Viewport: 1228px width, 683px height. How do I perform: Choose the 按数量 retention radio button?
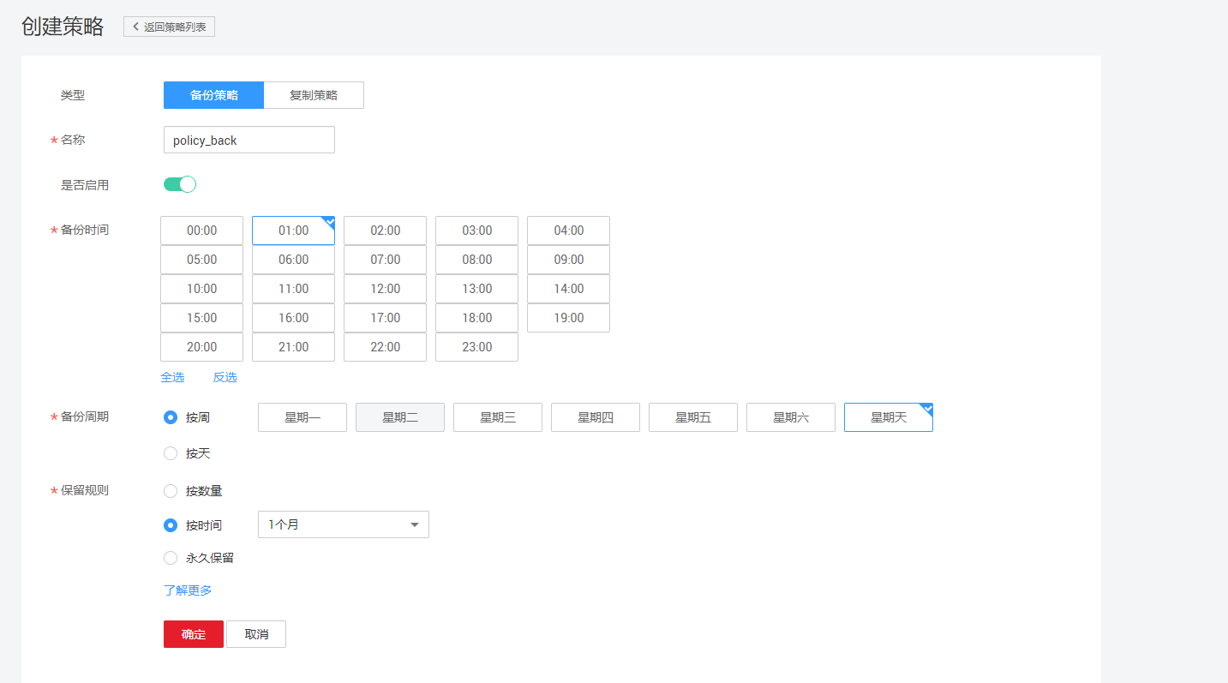tap(171, 491)
